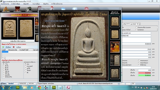The width and height of the screenshot is (160, 90).
Task: Click the red 35,025.00 total field
Action: 144,73
